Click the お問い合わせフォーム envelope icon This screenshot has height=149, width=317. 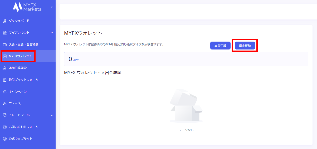pyautogui.click(x=5, y=127)
